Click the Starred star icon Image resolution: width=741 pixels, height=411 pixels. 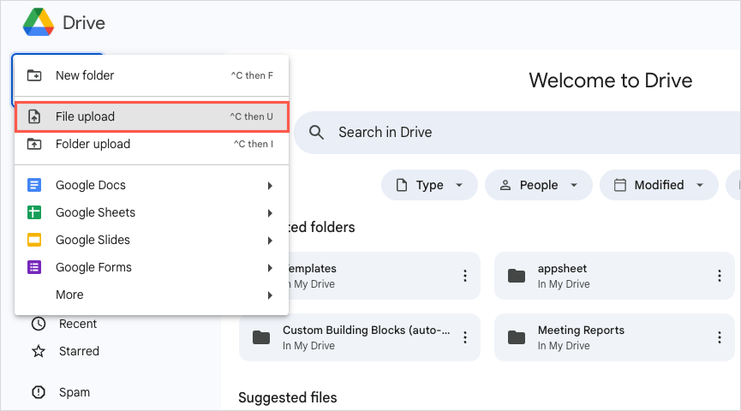coord(39,351)
